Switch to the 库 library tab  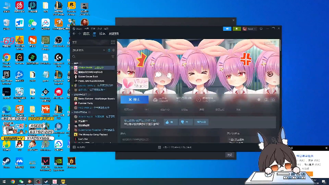(95, 34)
